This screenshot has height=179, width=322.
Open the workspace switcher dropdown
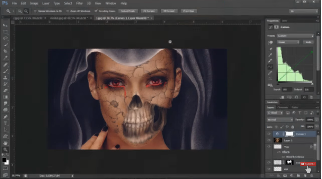pyautogui.click(x=304, y=11)
